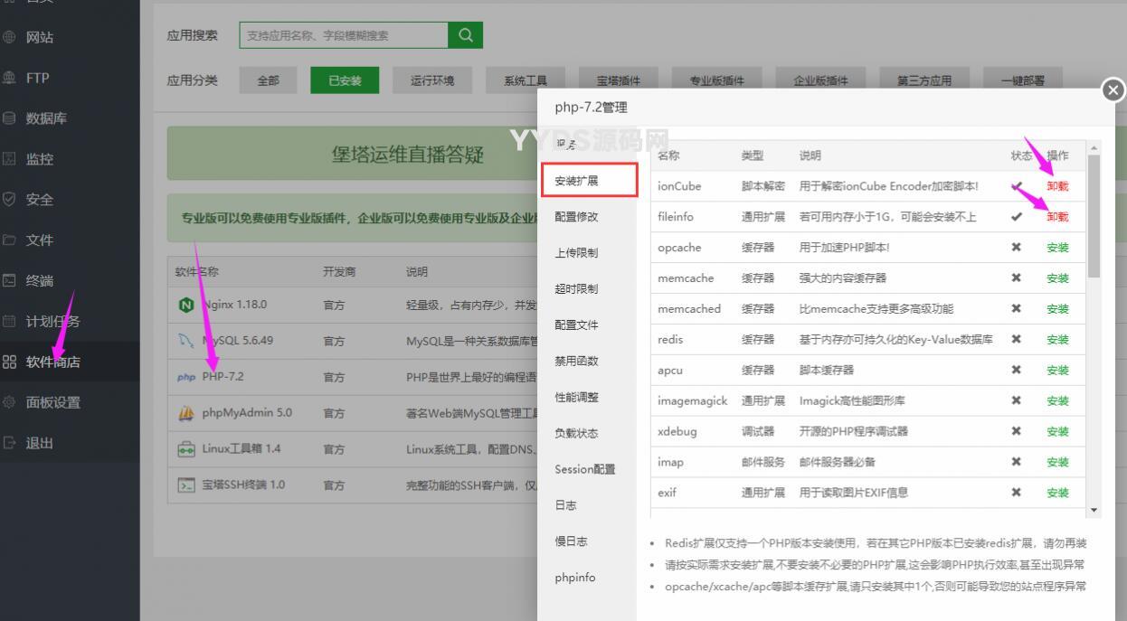Image resolution: width=1127 pixels, height=621 pixels.
Task: Click the Linux工具箱 1.4 icon
Action: coord(185,449)
